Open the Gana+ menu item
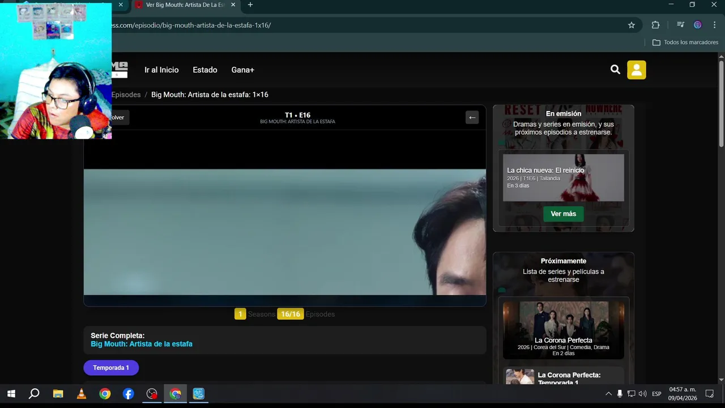Image resolution: width=725 pixels, height=408 pixels. pyautogui.click(x=243, y=70)
